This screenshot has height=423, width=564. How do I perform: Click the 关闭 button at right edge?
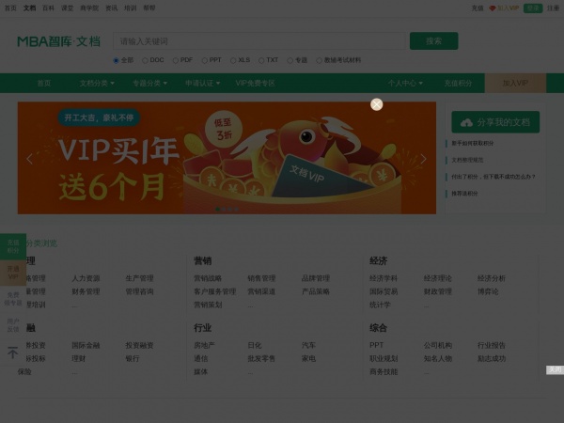(555, 369)
